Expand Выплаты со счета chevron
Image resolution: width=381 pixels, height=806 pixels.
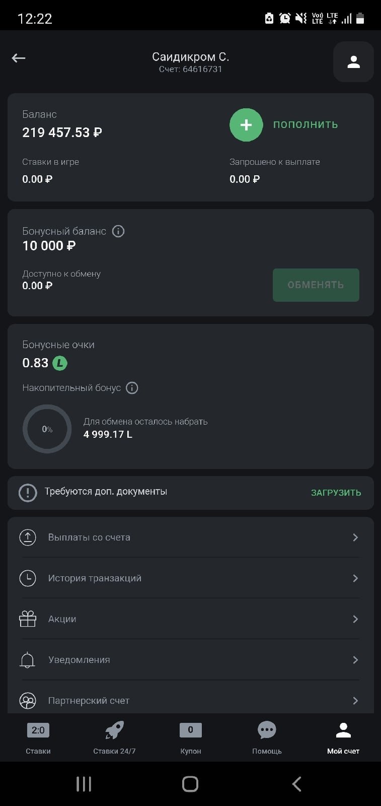[355, 538]
